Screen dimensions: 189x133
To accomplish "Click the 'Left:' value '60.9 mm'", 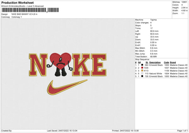I will (154, 31).
